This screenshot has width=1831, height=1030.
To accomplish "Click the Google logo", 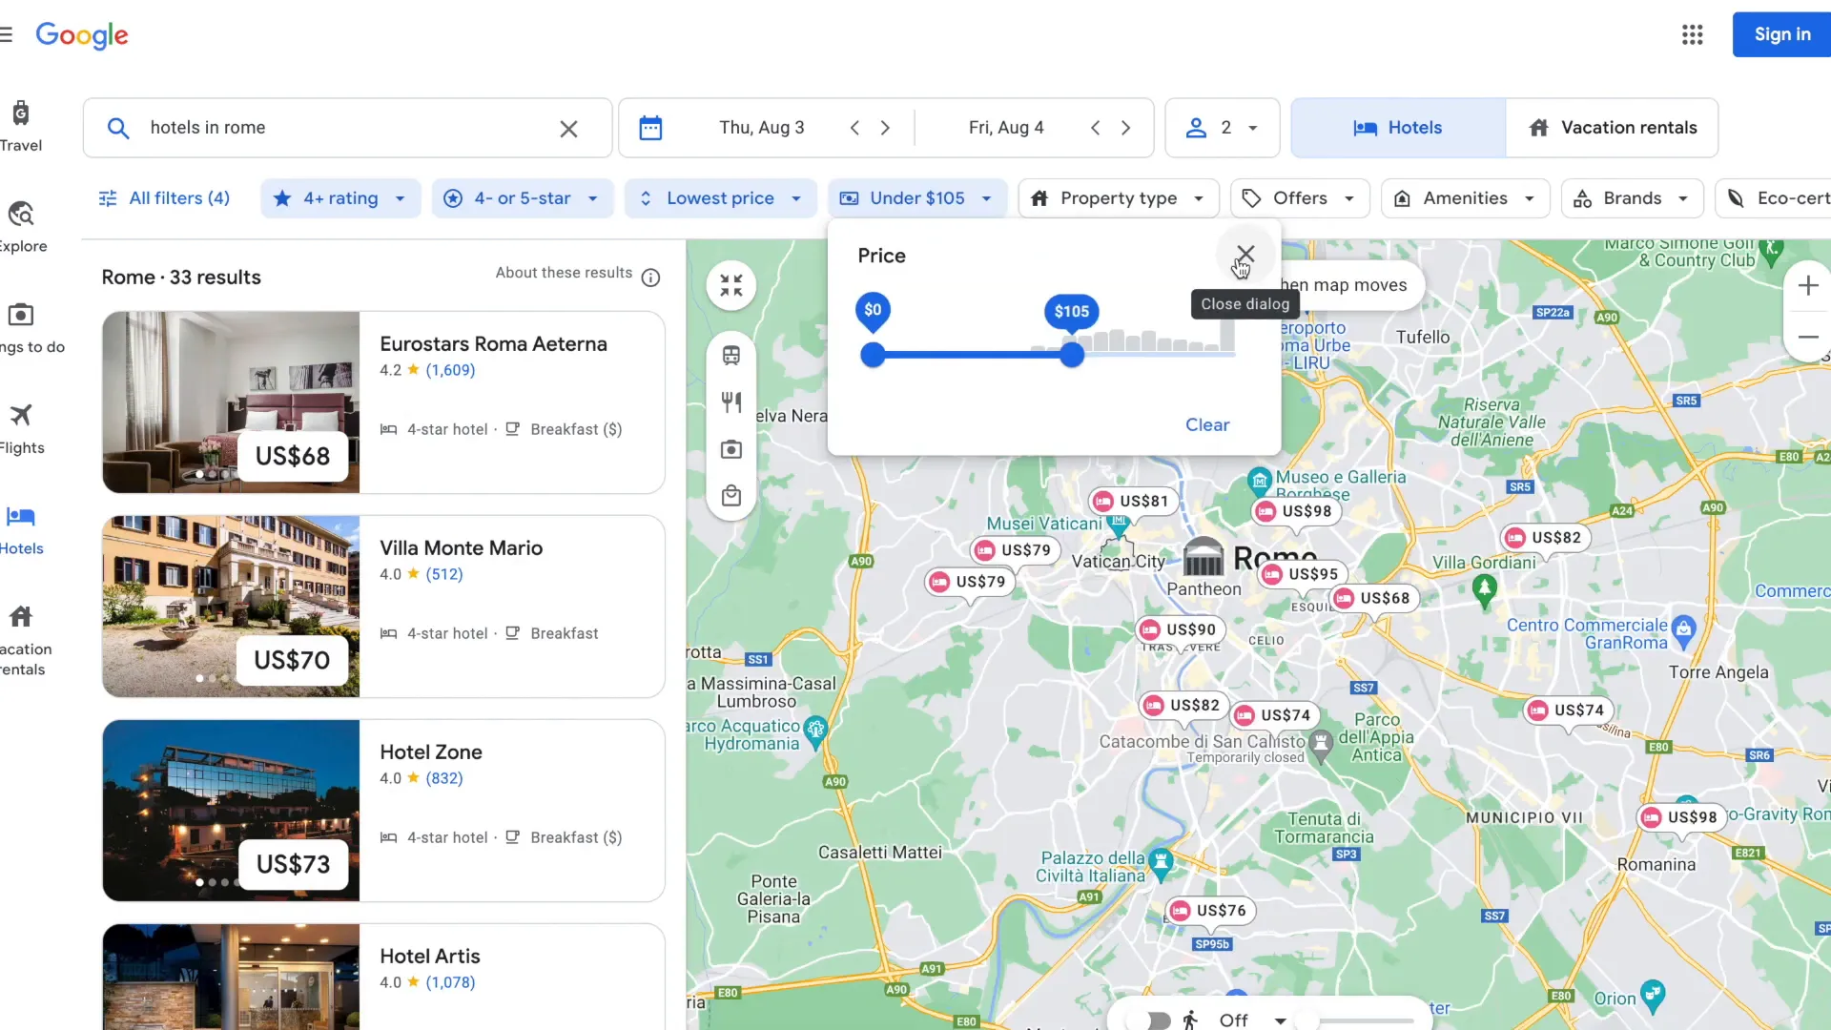I will pyautogui.click(x=82, y=35).
